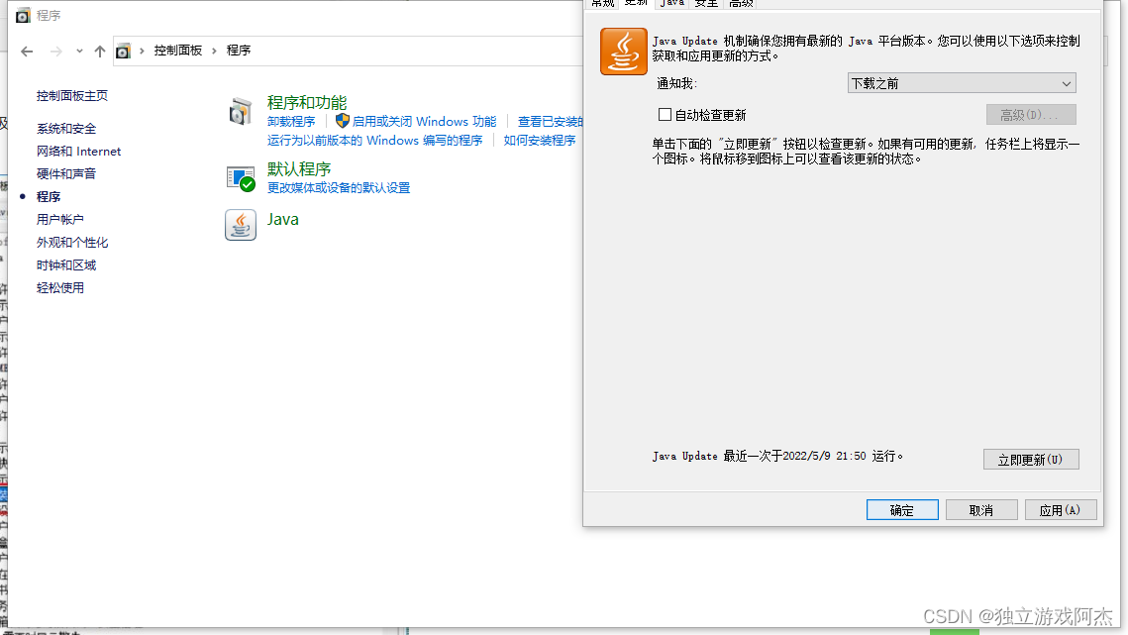1128x635 pixels.
Task: Open the Java text link
Action: (282, 220)
